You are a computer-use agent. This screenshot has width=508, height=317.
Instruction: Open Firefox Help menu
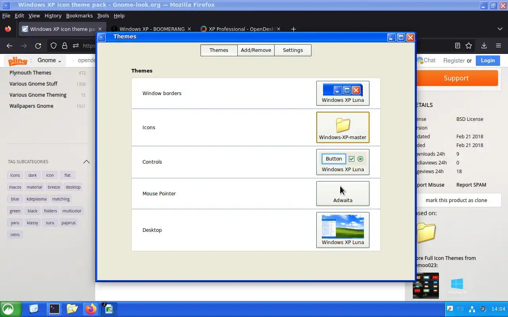tap(119, 15)
